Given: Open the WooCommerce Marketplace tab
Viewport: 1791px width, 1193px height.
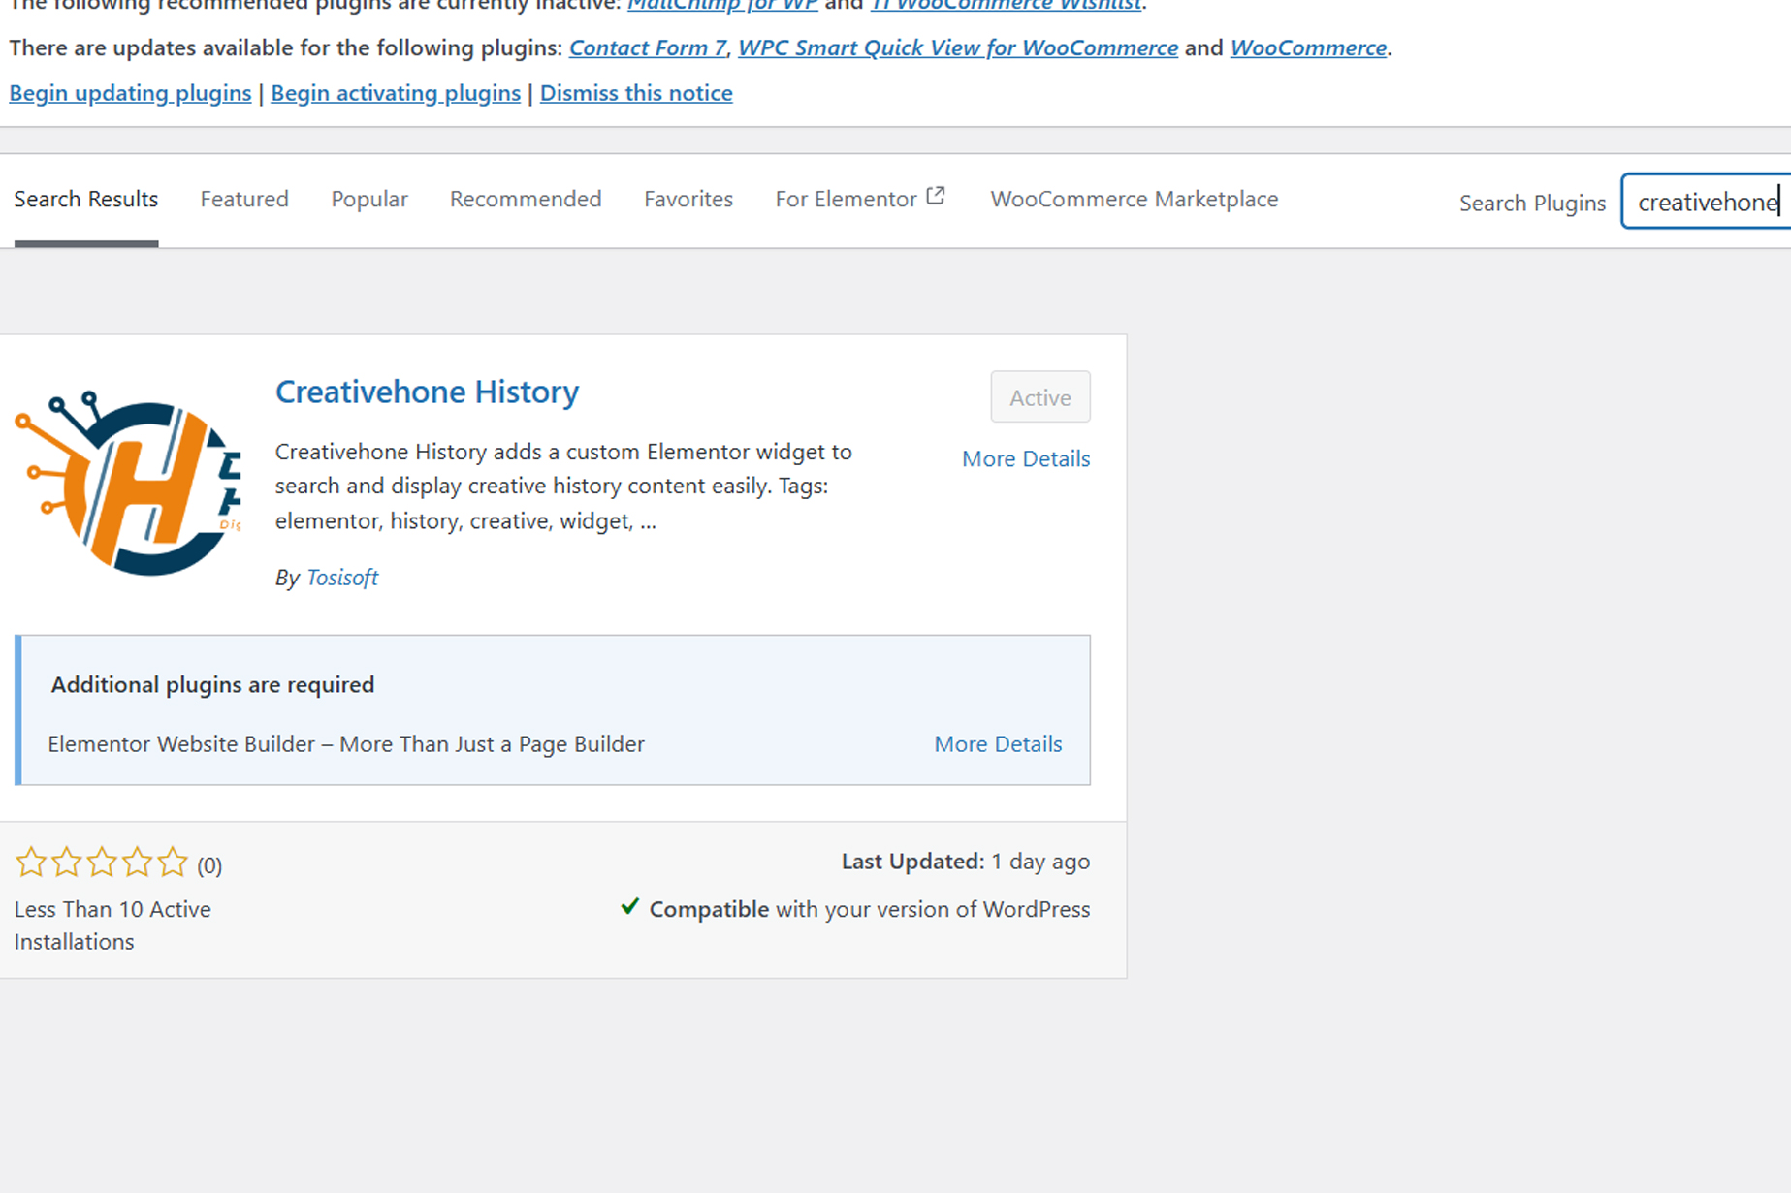Looking at the screenshot, I should pyautogui.click(x=1134, y=200).
